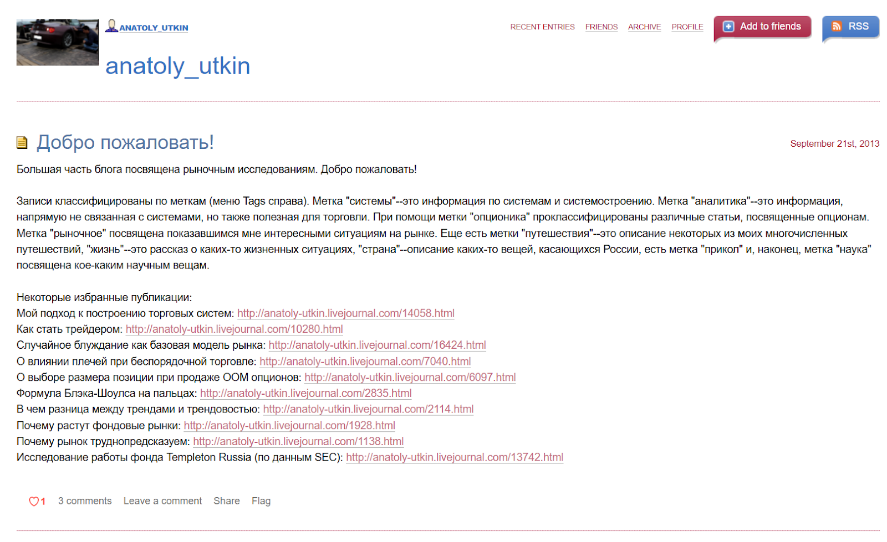This screenshot has height=542, width=887.
Task: Go to the Friends page
Action: click(601, 27)
